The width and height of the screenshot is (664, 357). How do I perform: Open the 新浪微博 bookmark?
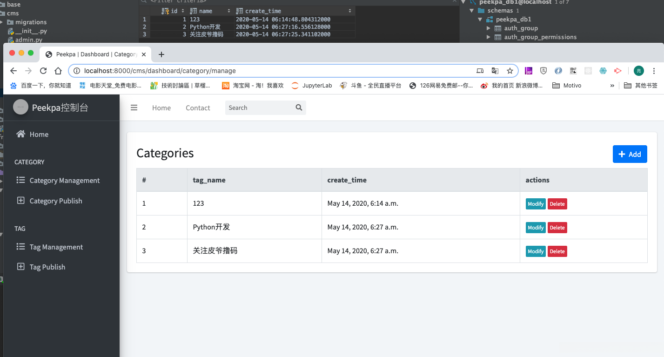click(511, 86)
